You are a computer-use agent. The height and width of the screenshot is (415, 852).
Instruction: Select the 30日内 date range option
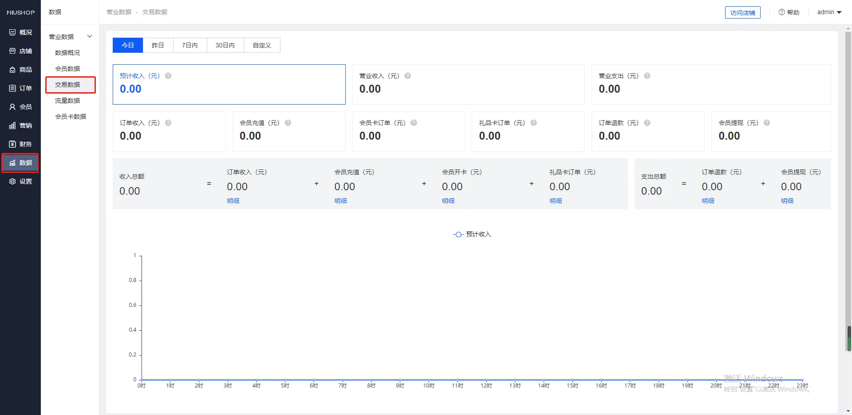point(225,45)
